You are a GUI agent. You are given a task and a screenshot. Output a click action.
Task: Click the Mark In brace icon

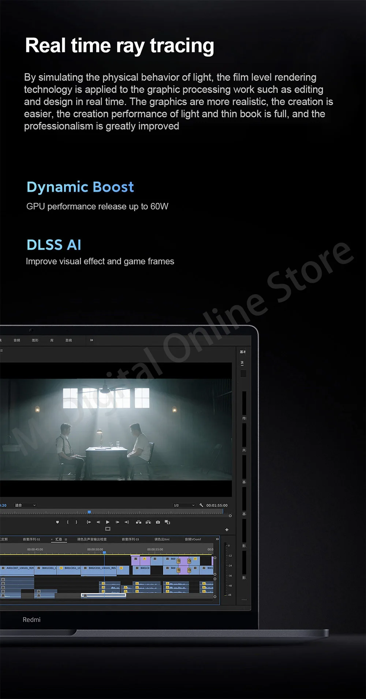[x=68, y=522]
